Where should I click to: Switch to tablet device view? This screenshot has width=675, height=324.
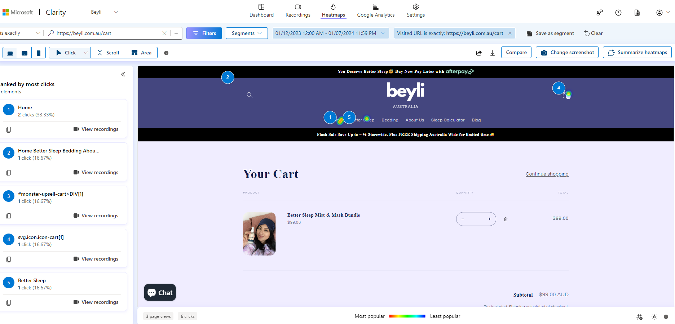[x=25, y=53]
